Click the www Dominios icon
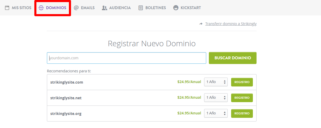Viewport: 321px width, 128px height. pos(41,8)
